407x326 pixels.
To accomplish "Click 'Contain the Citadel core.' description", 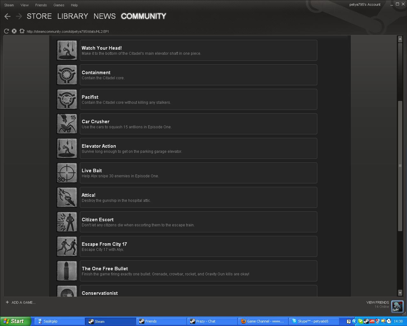I will point(103,78).
